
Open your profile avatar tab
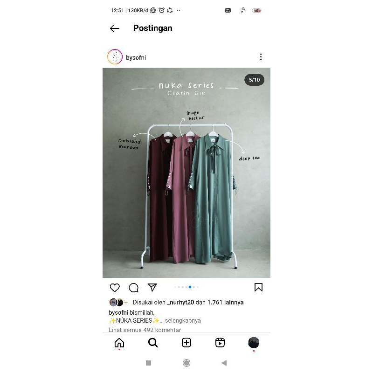254,343
